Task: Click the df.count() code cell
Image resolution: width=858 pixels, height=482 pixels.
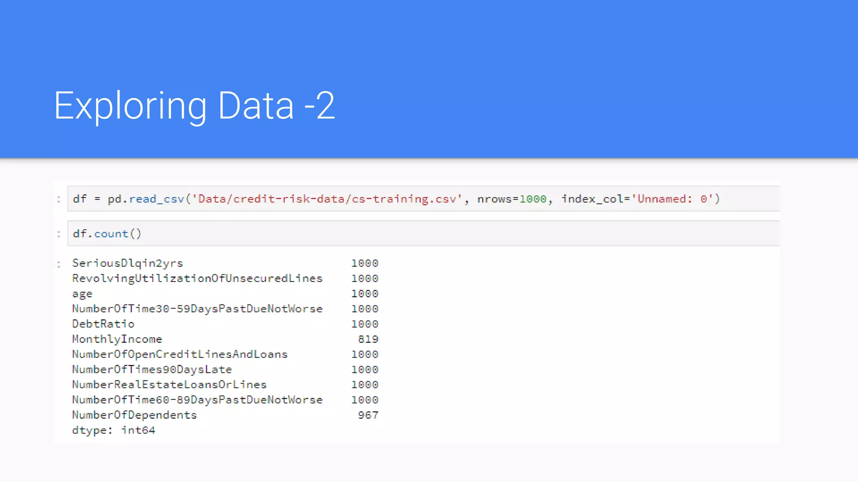Action: [x=423, y=233]
